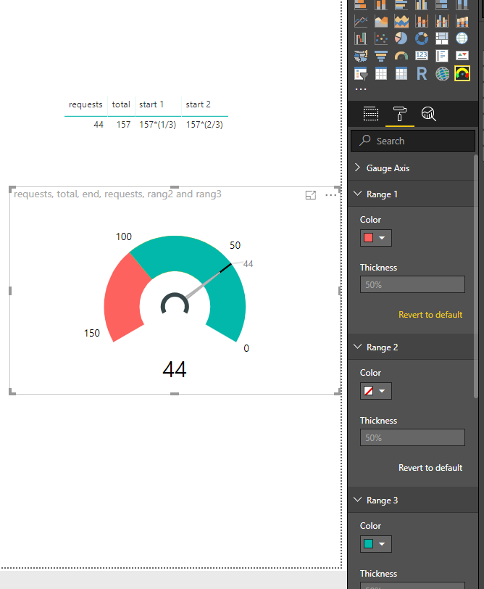Select the Slicer visual
The height and width of the screenshot is (589, 484).
[361, 74]
